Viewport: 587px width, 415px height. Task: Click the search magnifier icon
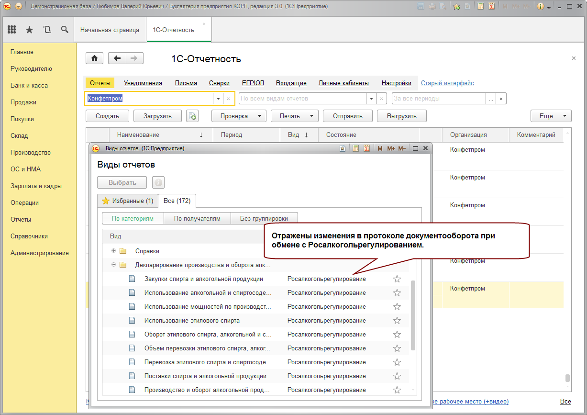(65, 30)
